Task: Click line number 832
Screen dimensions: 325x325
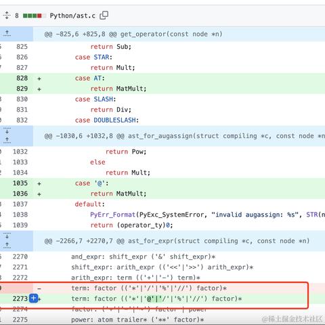Action: (x=22, y=120)
